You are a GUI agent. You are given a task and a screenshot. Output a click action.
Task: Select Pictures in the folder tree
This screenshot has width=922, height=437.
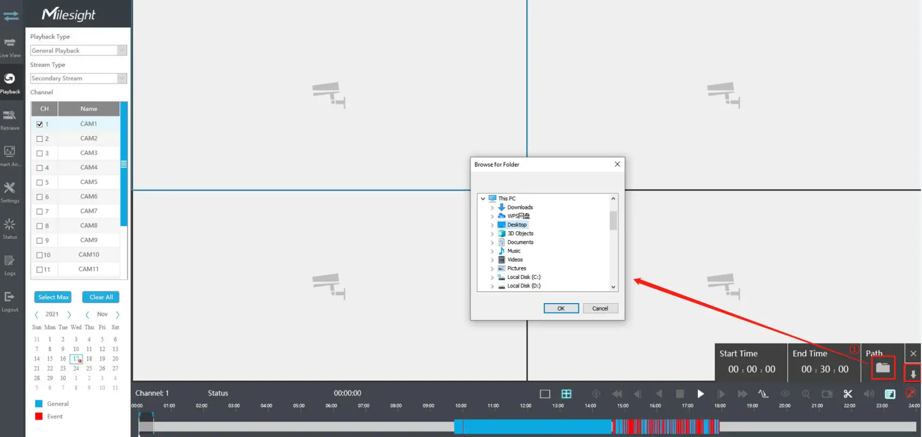click(516, 268)
